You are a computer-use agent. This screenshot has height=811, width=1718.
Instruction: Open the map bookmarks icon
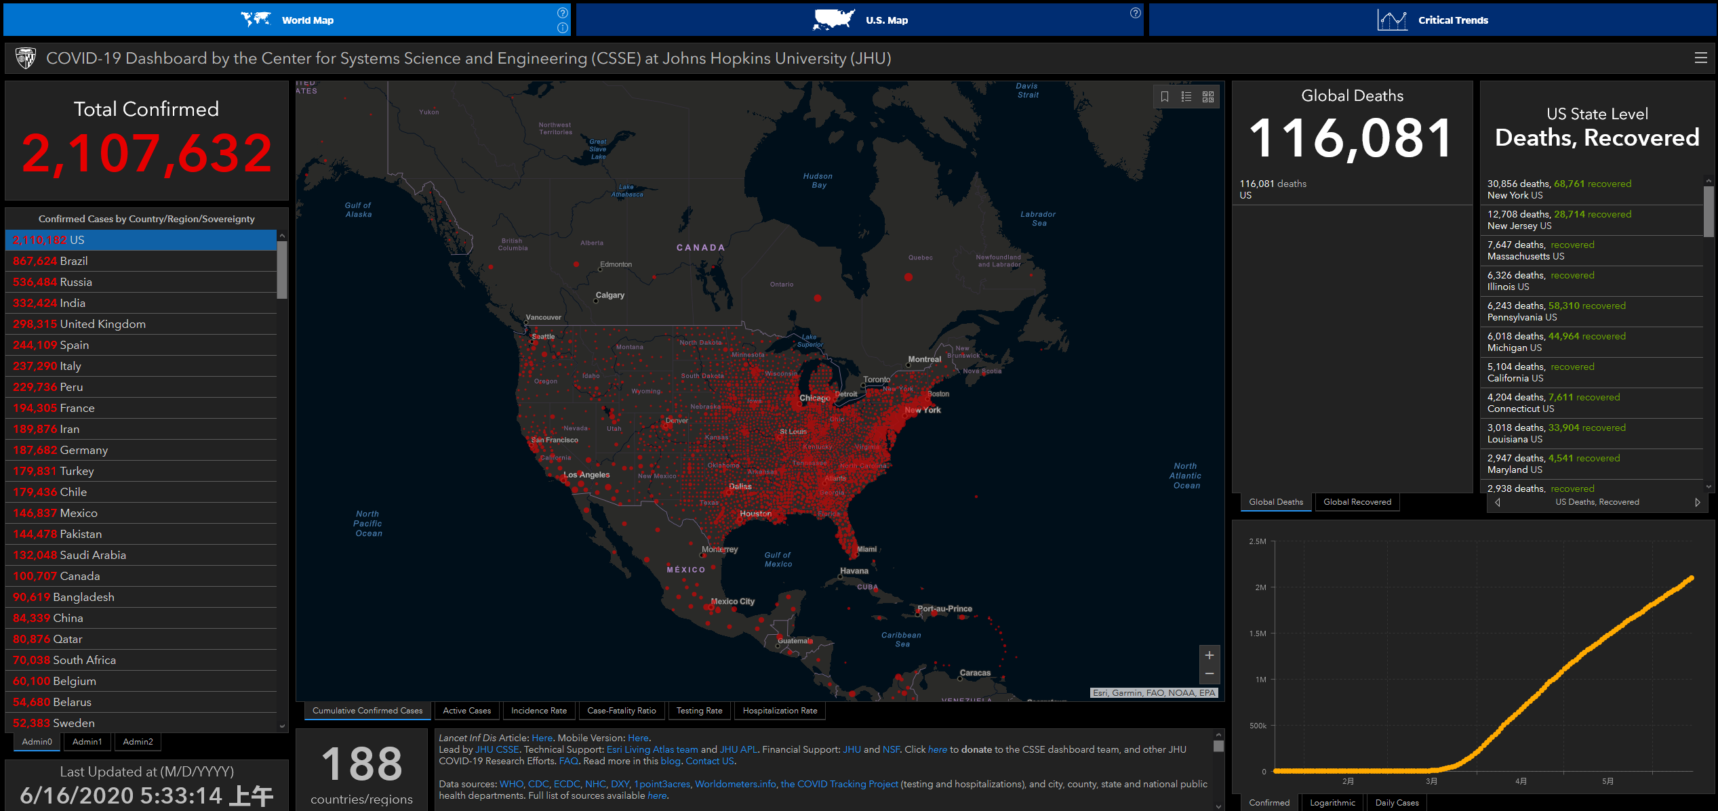coord(1165,97)
